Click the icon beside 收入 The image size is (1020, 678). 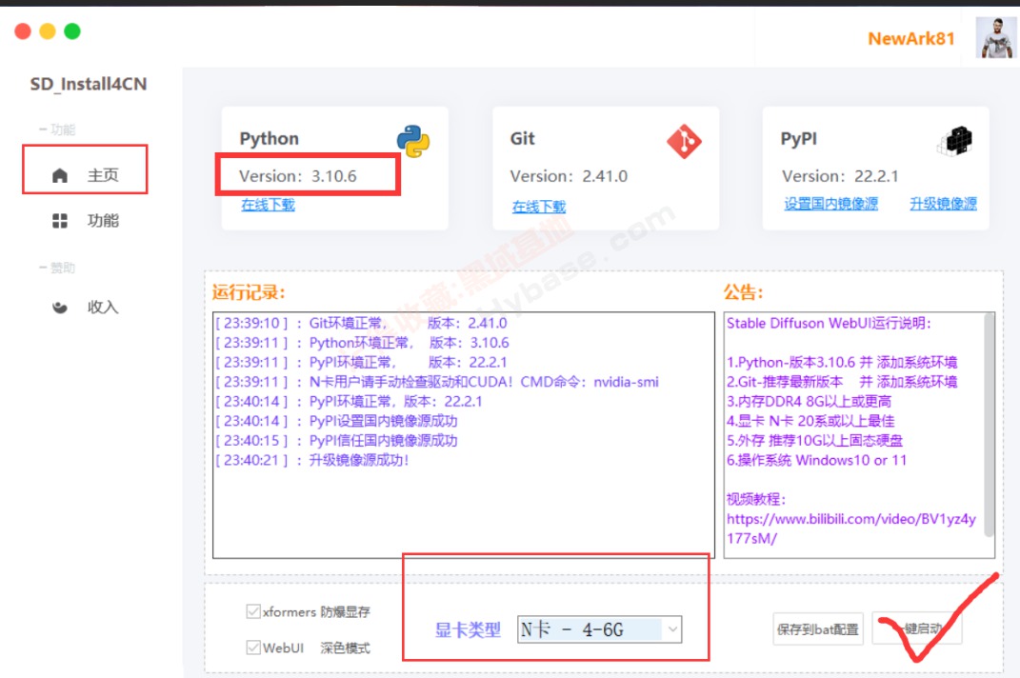pyautogui.click(x=60, y=308)
